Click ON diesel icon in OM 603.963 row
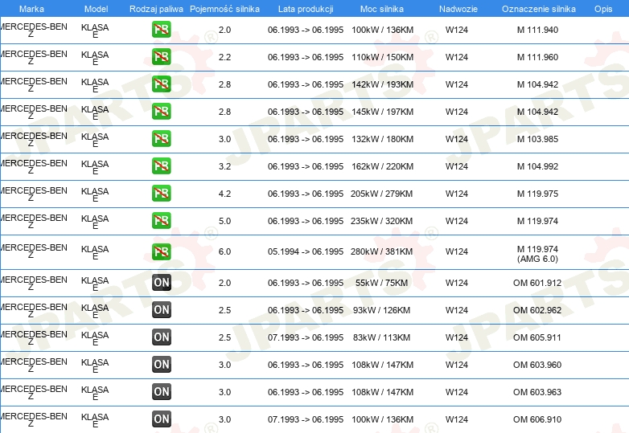Image resolution: width=629 pixels, height=433 pixels. [162, 391]
